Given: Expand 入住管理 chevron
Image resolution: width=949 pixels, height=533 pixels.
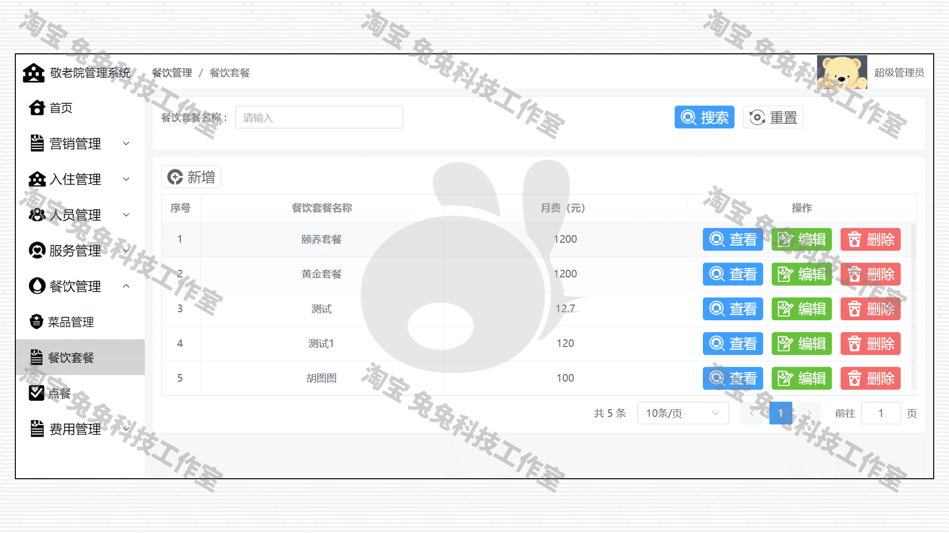Looking at the screenshot, I should pyautogui.click(x=126, y=179).
